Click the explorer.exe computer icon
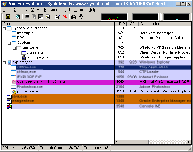 [x=9, y=62]
